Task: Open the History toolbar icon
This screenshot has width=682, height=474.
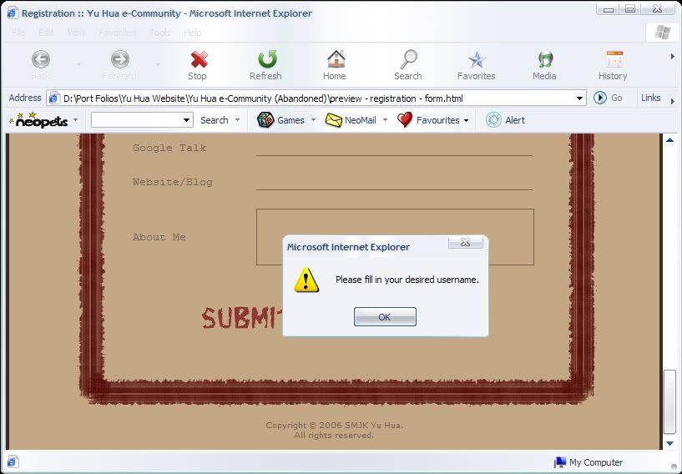Action: tap(614, 59)
